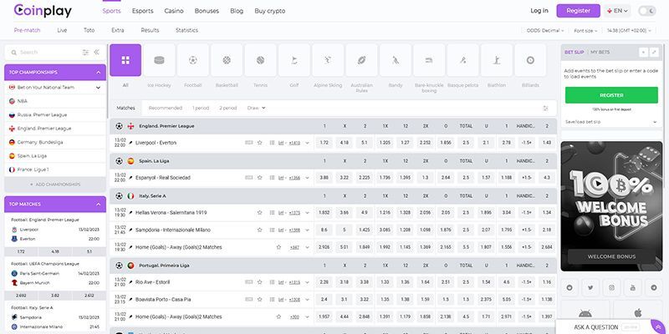Open the Font size dropdown
The image size is (669, 334).
coord(585,31)
